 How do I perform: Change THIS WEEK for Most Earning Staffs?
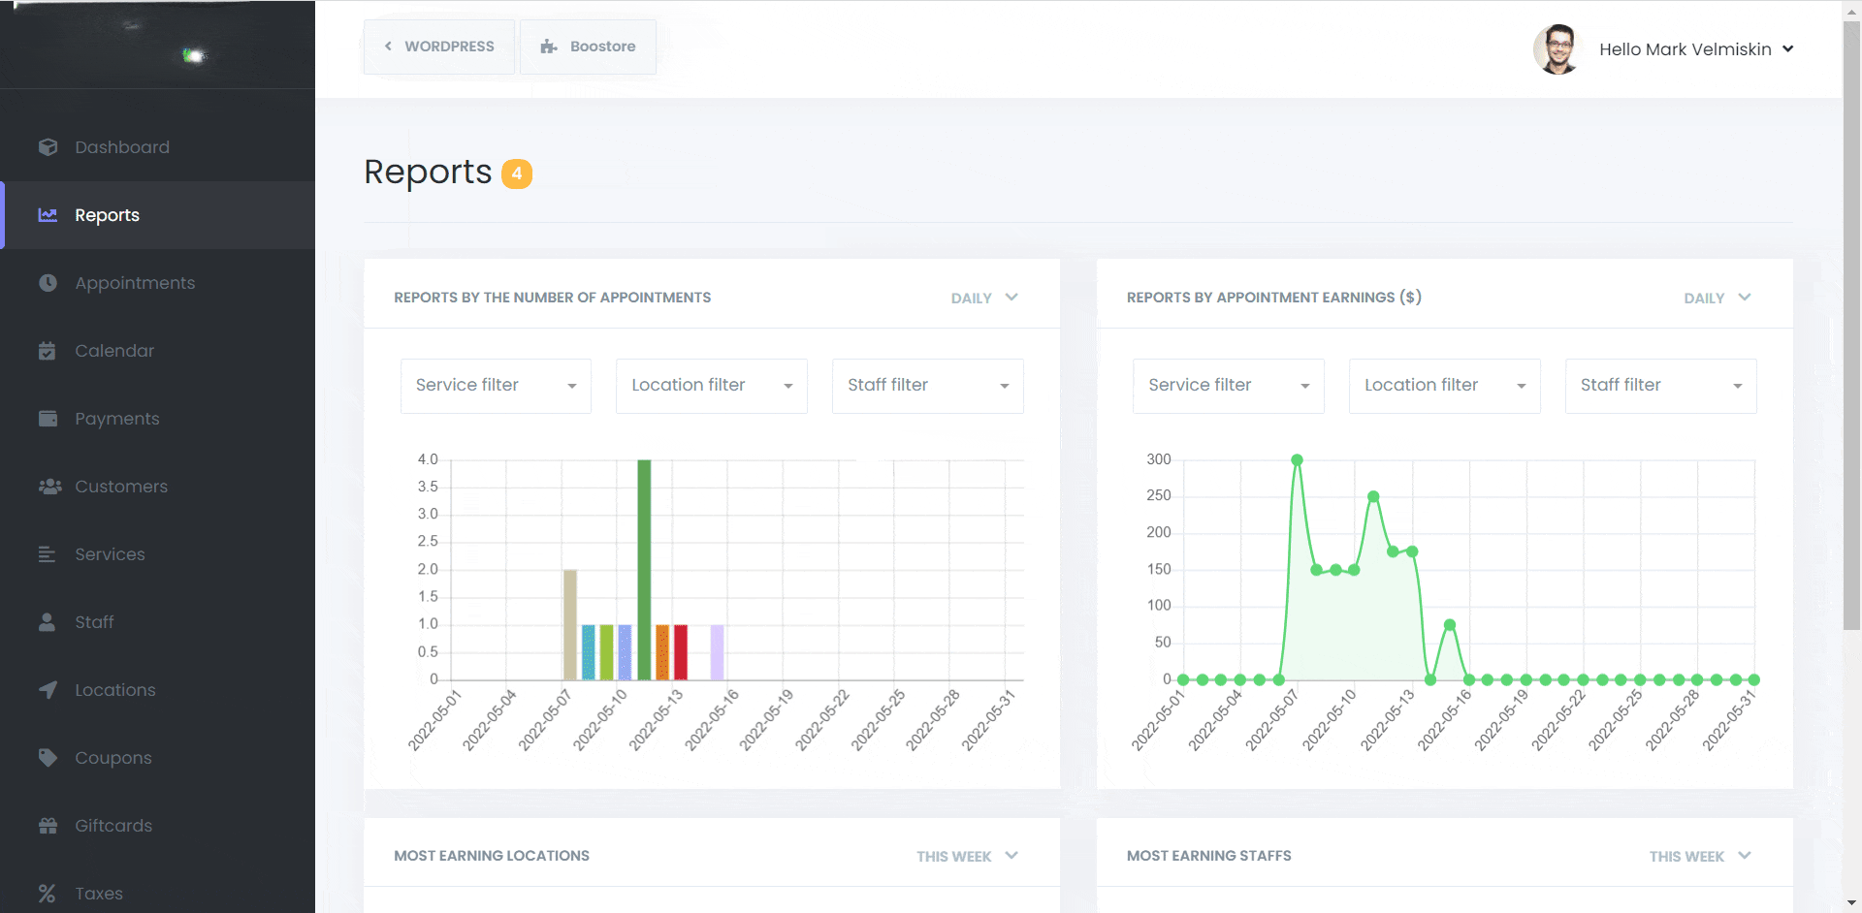[x=1699, y=856]
